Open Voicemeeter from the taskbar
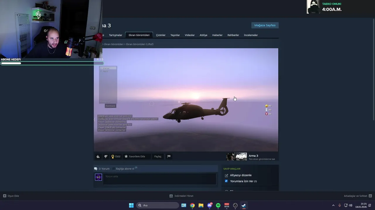This screenshot has width=375, height=210. point(227,205)
